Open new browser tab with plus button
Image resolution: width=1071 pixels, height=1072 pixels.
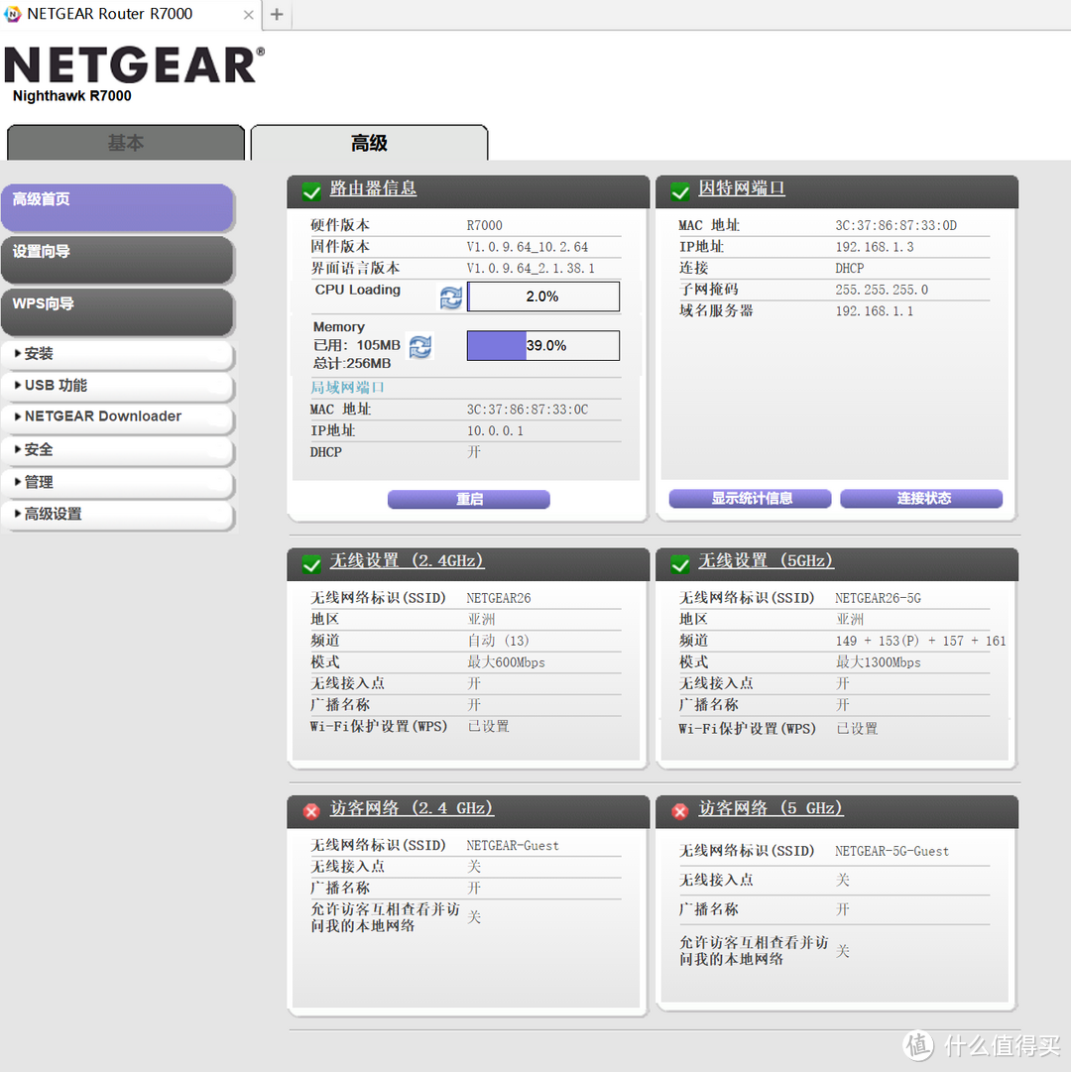277,14
